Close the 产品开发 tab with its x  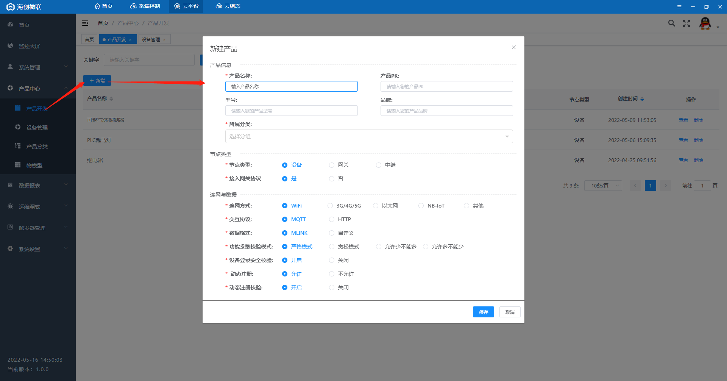pos(130,40)
